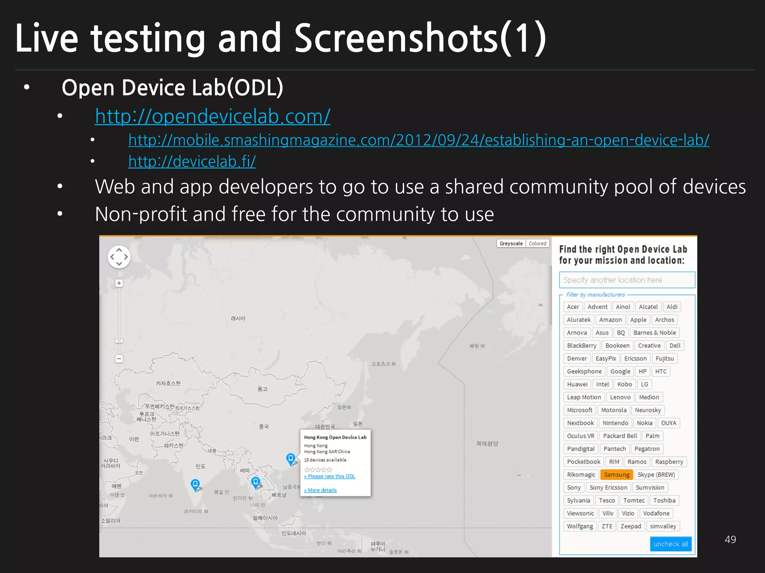
Task: Click the 15 devices available text
Action: (325, 460)
